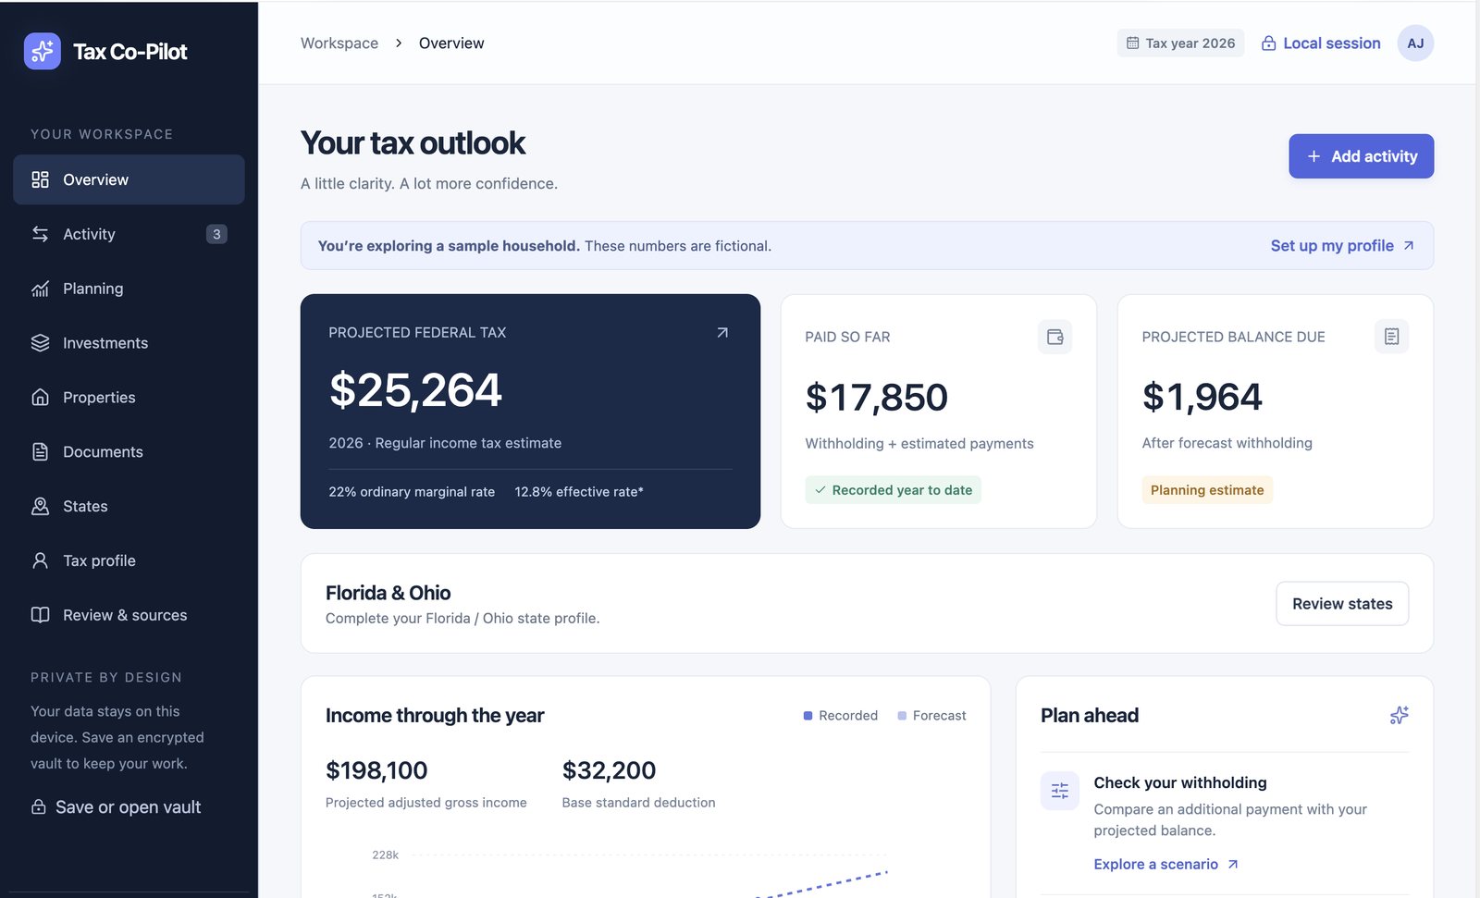Click sliders icon beside Check your withholding

pyautogui.click(x=1060, y=791)
